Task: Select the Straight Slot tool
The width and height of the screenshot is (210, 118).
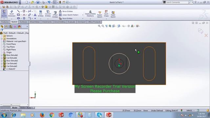Action: tap(18, 18)
